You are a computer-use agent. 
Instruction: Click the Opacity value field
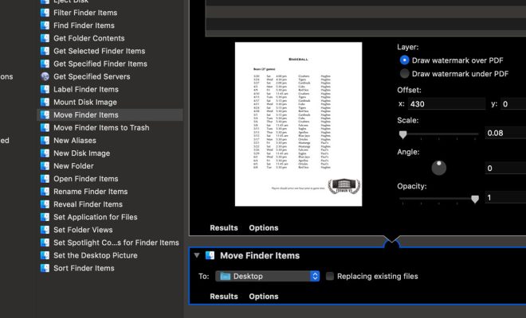505,197
